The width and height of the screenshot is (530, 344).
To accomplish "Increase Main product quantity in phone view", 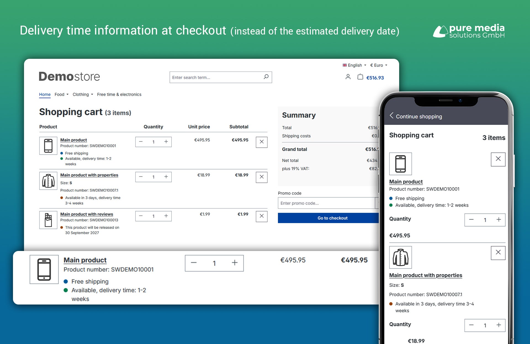I will pyautogui.click(x=499, y=220).
